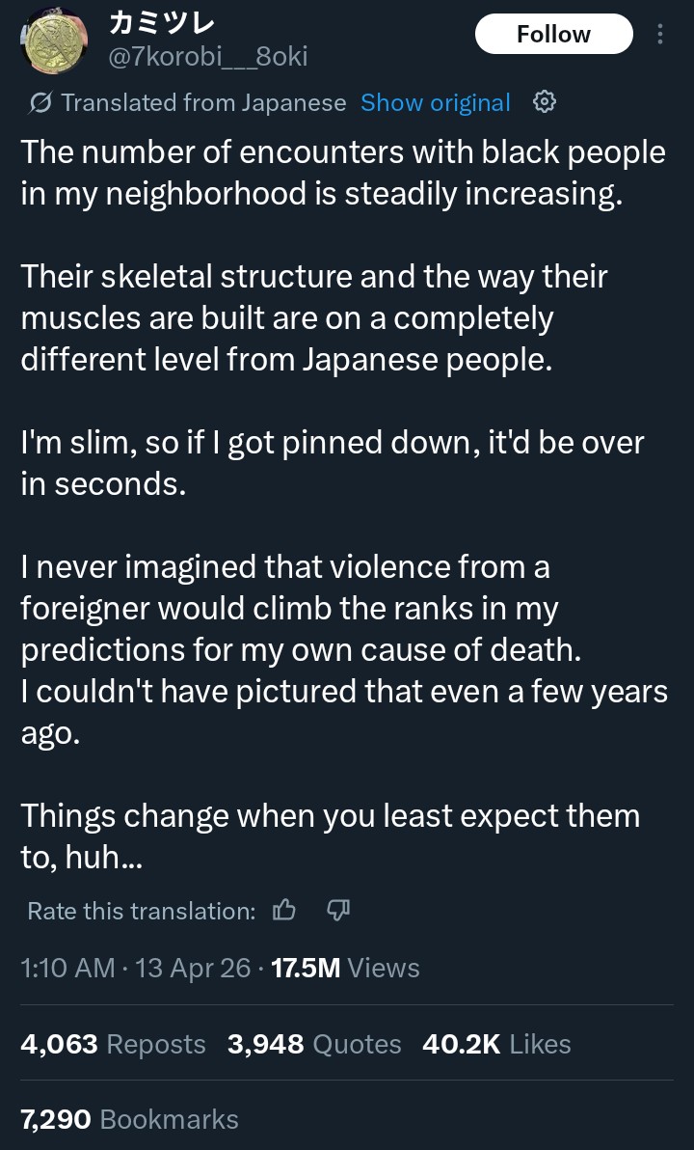Open the カミツレ display name
The width and height of the screenshot is (694, 1150).
tap(161, 23)
